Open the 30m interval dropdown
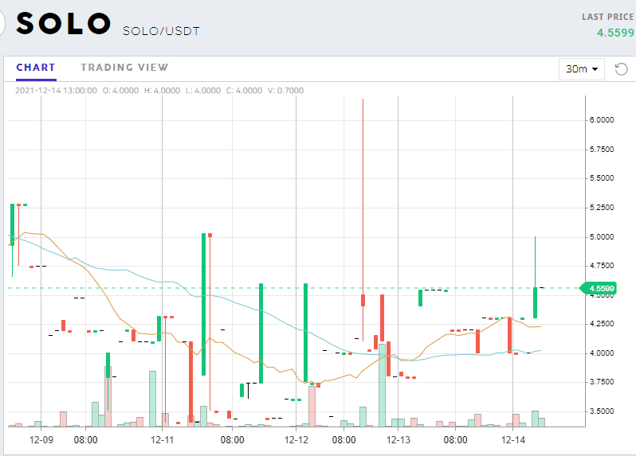The image size is (636, 456). [x=582, y=69]
